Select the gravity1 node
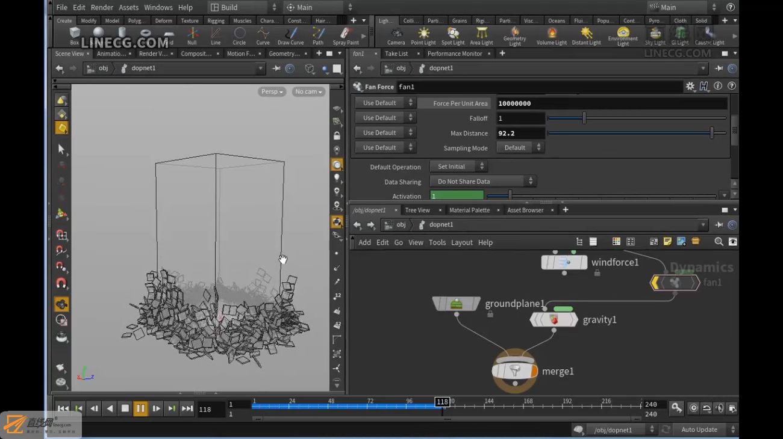783x439 pixels. 554,320
